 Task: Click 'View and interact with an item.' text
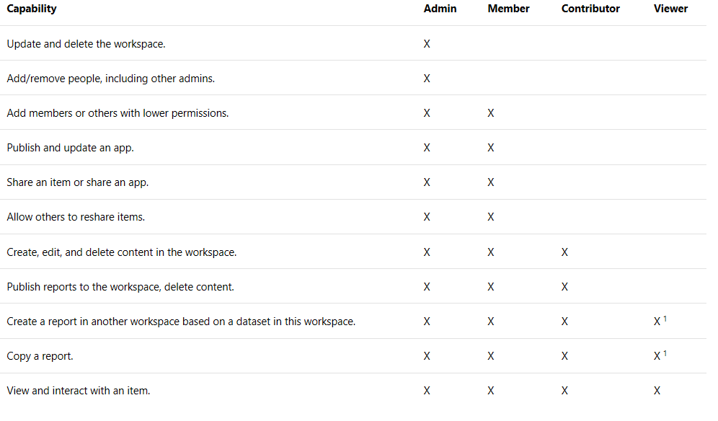pos(79,391)
